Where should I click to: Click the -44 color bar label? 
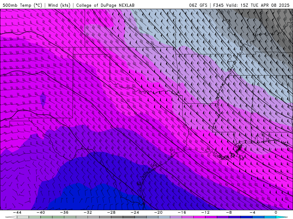point(17,212)
